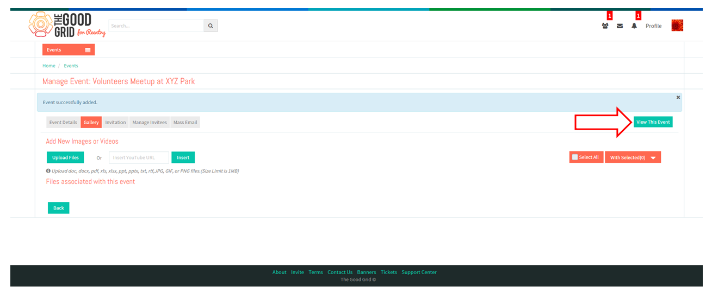The image size is (712, 299).
Task: Click 'Add New Images or Videos' heading
Action: [82, 141]
